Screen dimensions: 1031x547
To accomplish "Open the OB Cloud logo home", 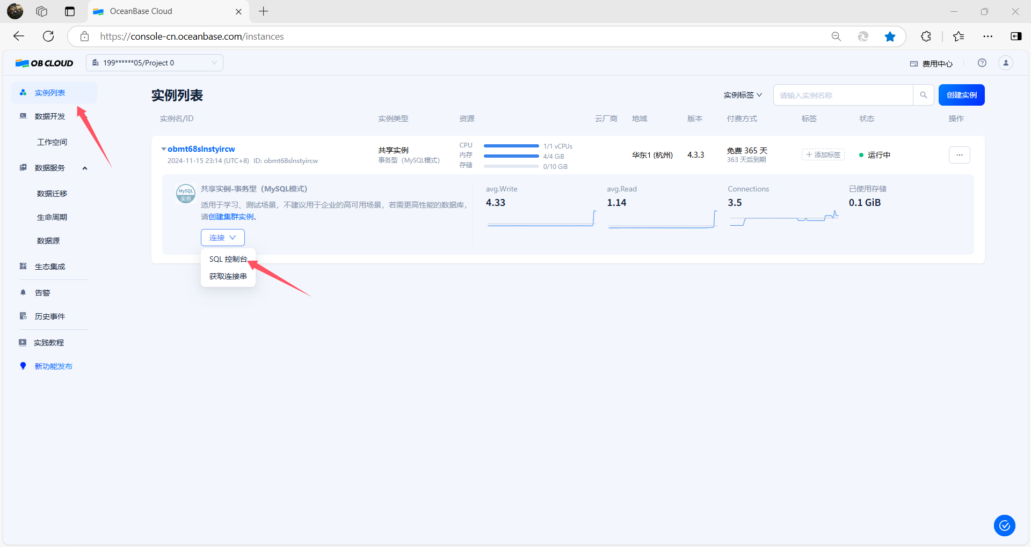I will [44, 63].
